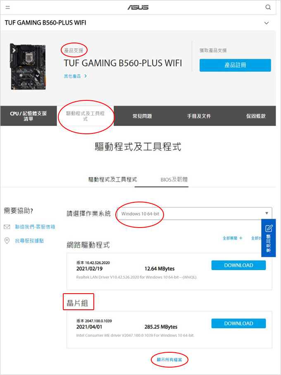The image size is (281, 375).
Task: Open the hamburger menu icon
Action: (x=8, y=7)
